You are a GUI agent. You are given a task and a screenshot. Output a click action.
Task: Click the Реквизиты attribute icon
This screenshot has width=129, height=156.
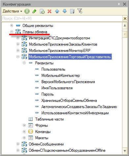[x=31, y=63]
